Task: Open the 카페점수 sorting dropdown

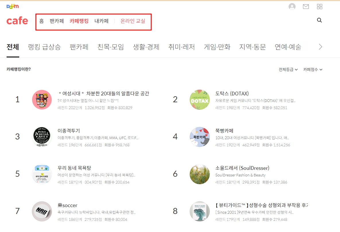Action: click(x=312, y=69)
